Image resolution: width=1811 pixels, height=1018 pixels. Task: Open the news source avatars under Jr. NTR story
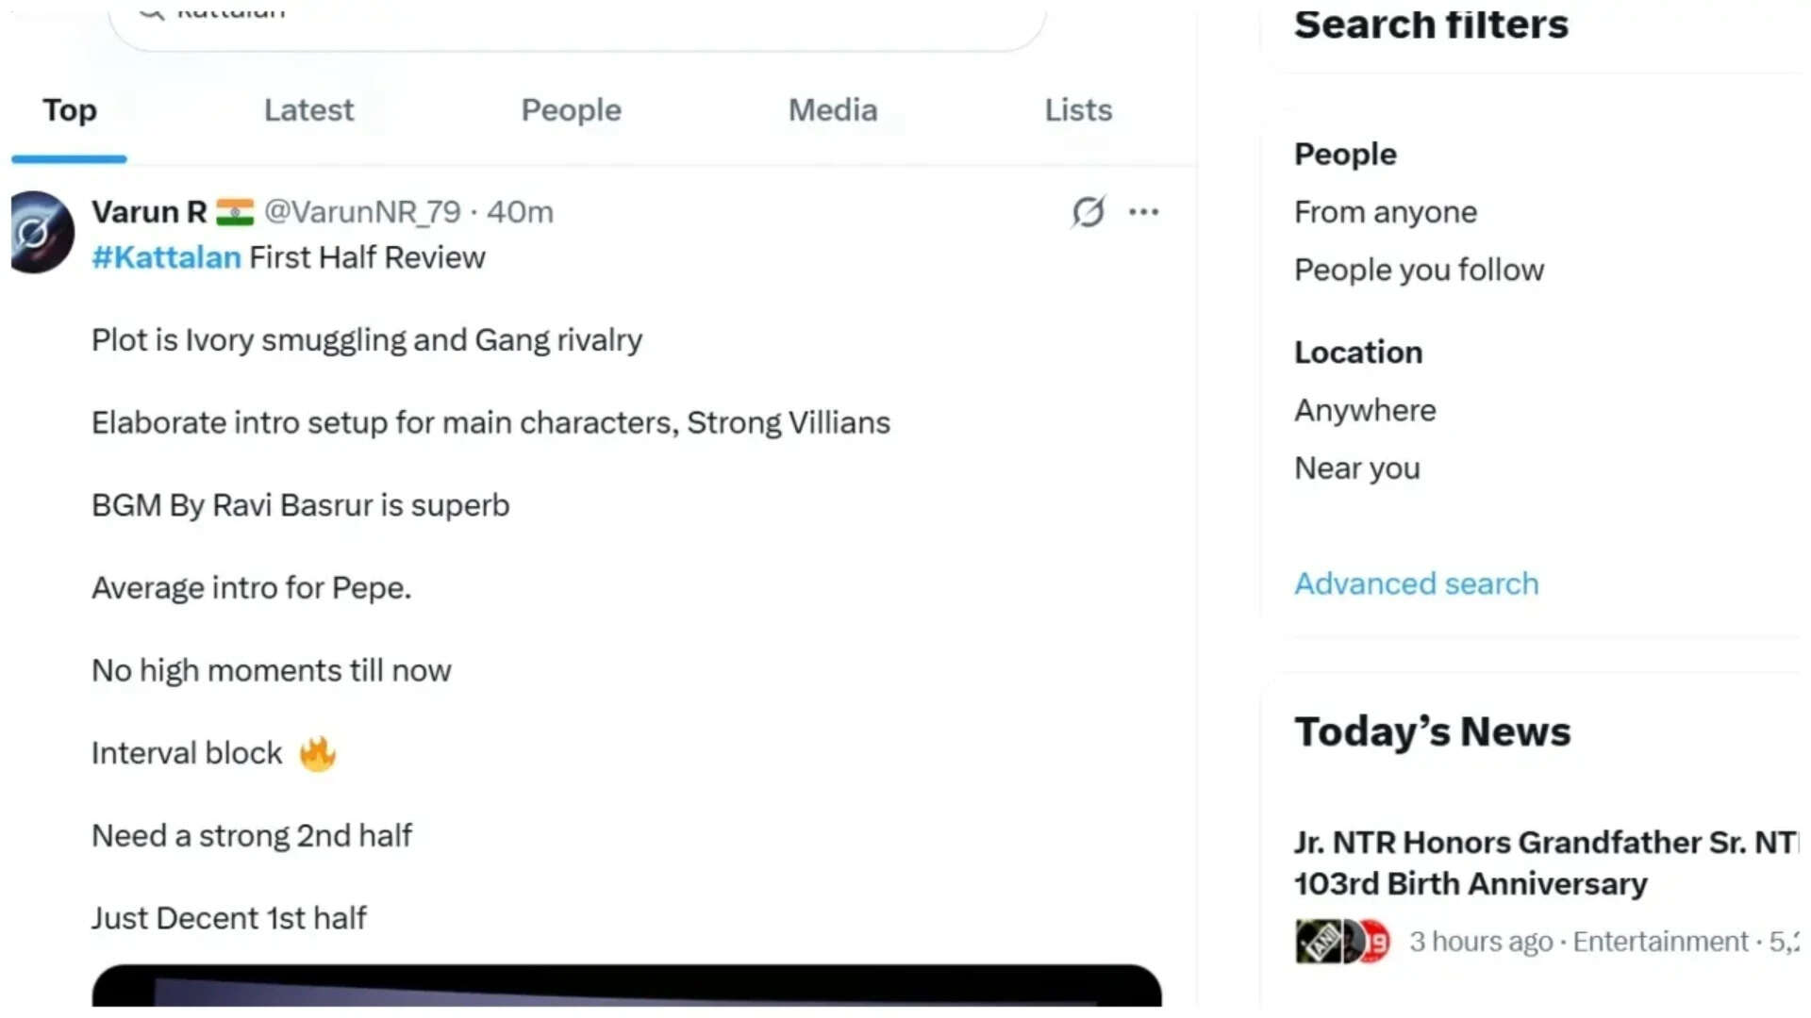[x=1343, y=941]
